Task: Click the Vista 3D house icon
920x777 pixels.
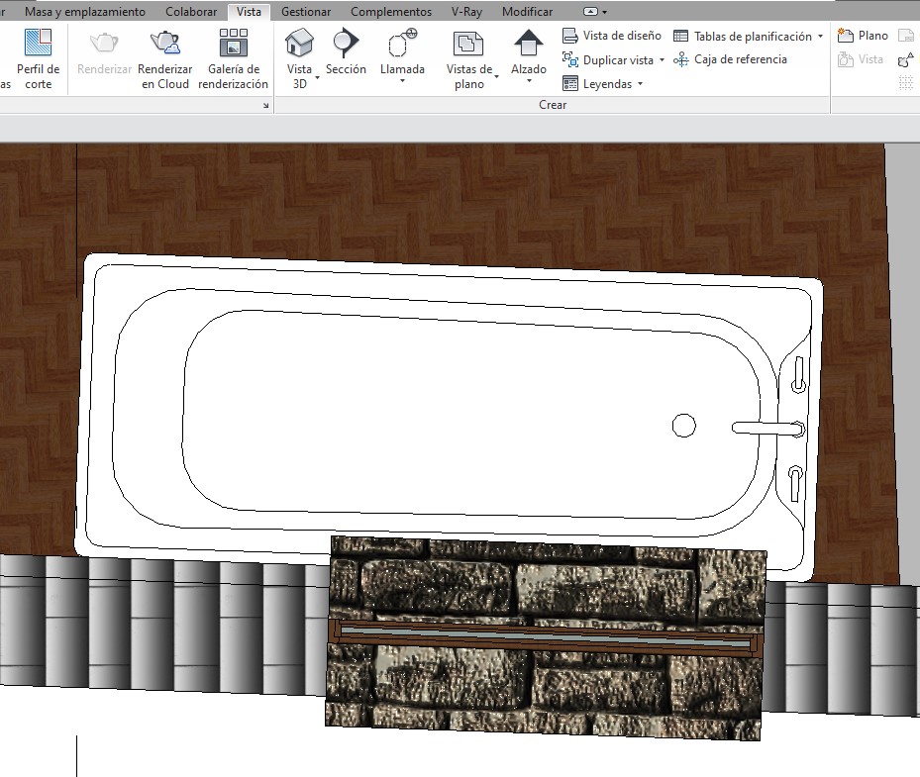Action: point(299,44)
